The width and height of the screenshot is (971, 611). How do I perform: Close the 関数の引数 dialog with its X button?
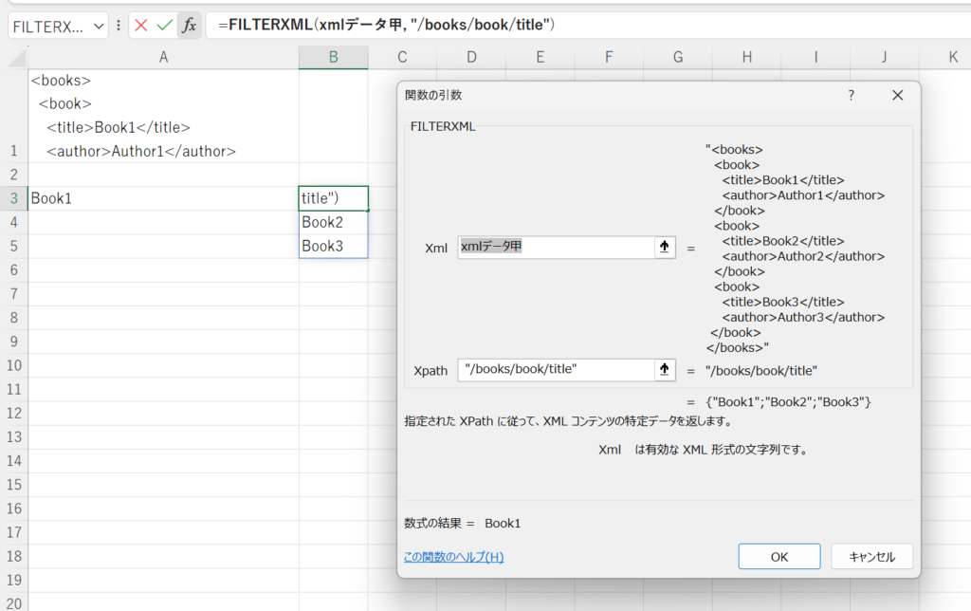click(897, 95)
